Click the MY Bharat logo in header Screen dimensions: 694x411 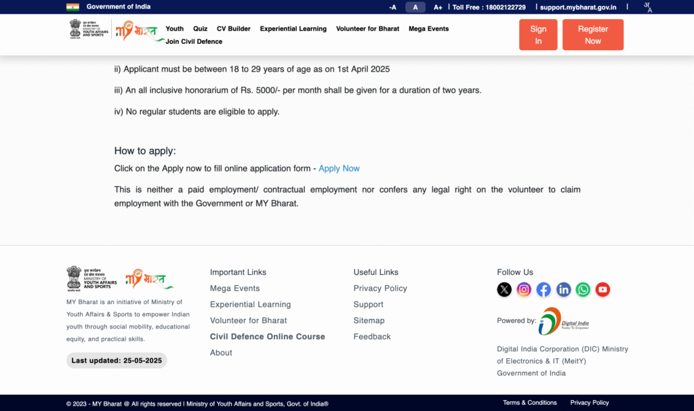[140, 31]
